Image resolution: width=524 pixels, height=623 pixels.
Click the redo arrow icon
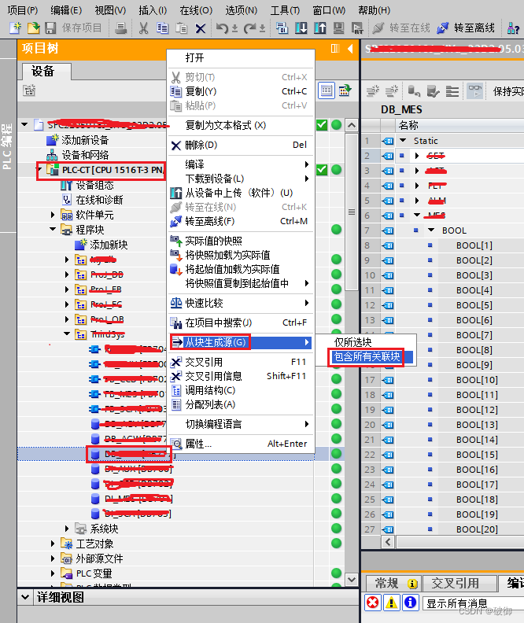point(250,28)
